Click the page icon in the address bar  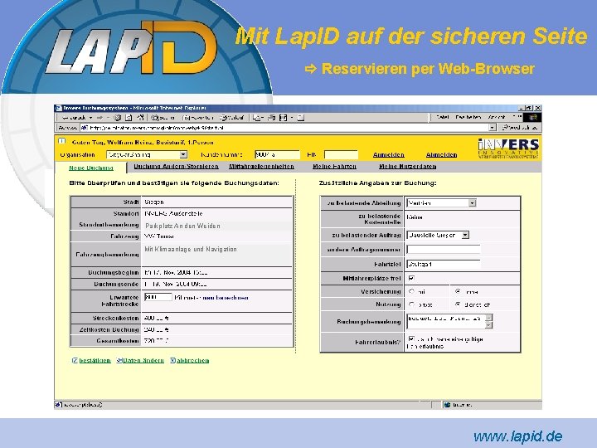pyautogui.click(x=84, y=128)
